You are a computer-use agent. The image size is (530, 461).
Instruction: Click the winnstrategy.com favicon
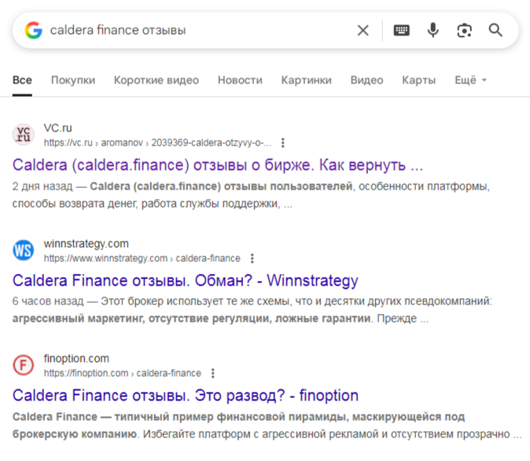point(24,250)
